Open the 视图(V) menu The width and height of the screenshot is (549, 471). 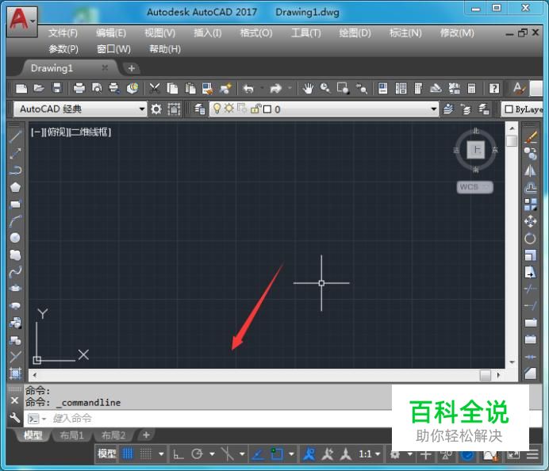159,33
